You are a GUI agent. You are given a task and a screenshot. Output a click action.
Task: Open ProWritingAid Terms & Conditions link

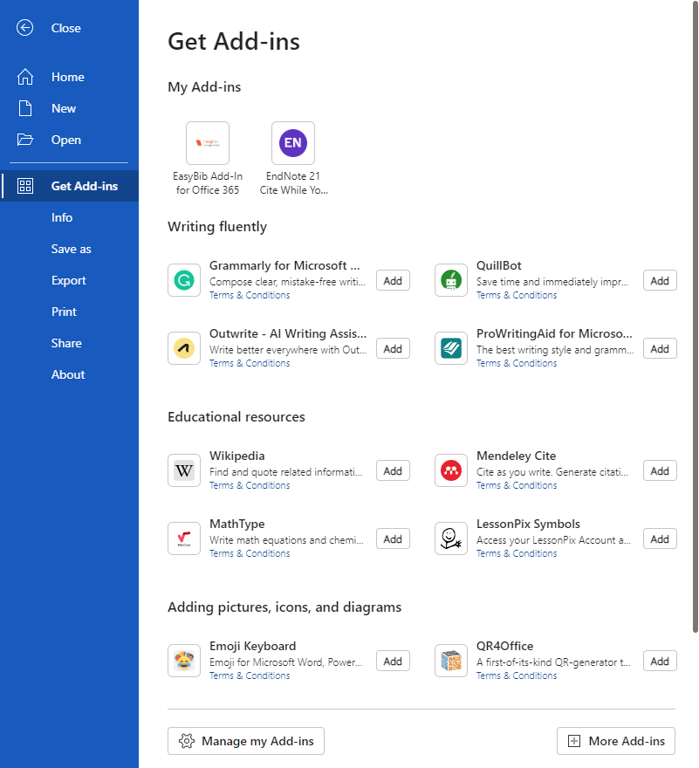pos(517,363)
